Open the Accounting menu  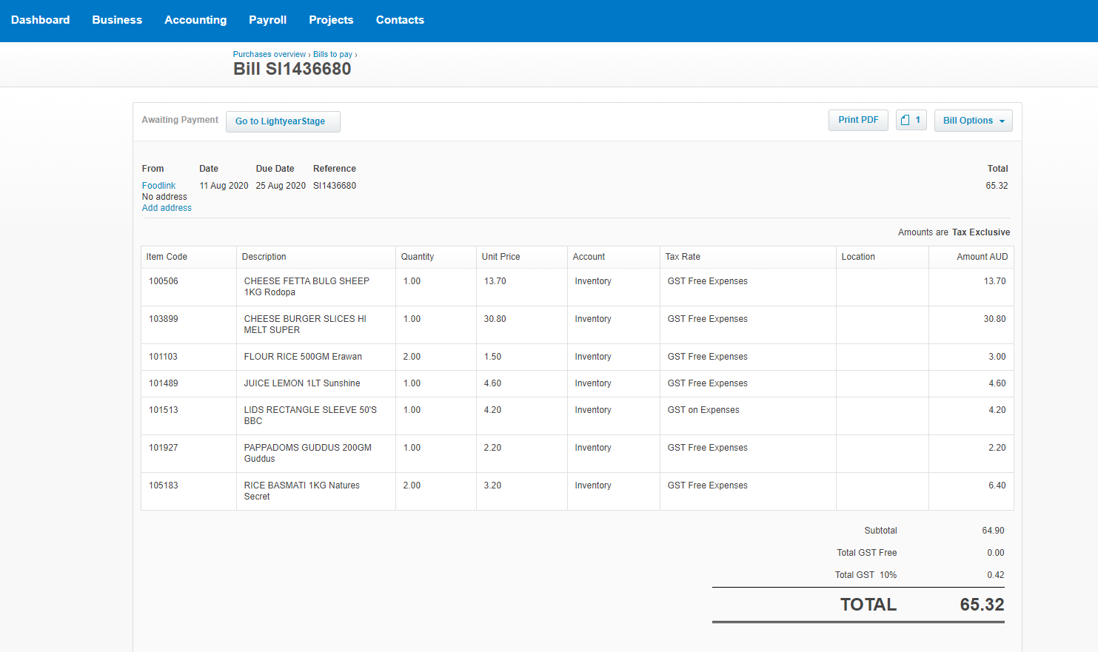click(x=195, y=20)
